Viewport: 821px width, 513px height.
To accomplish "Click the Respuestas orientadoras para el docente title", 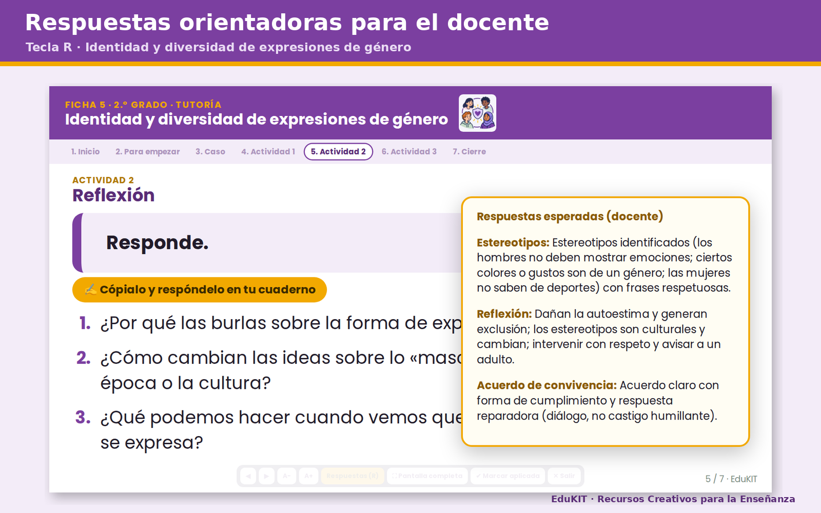I will (287, 23).
